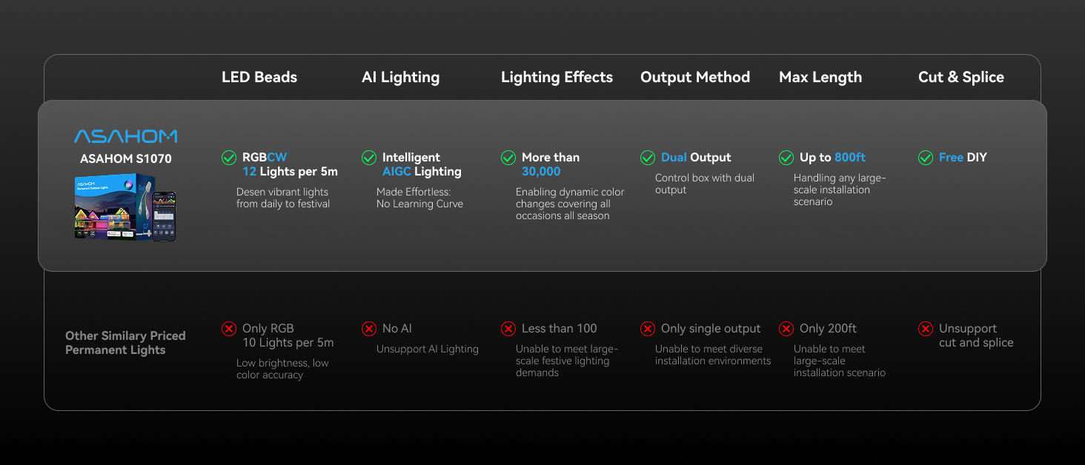Select the LED Beads column header

pos(259,77)
